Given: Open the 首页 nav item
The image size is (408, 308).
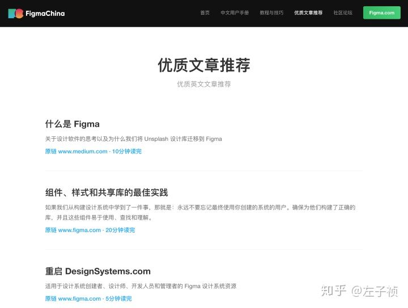Looking at the screenshot, I should [x=205, y=12].
